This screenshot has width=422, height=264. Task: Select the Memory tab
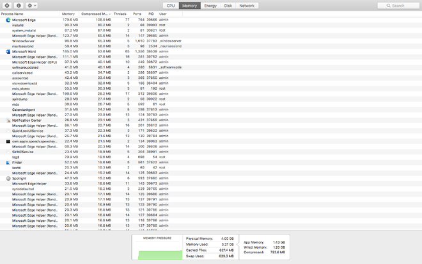coord(189,6)
